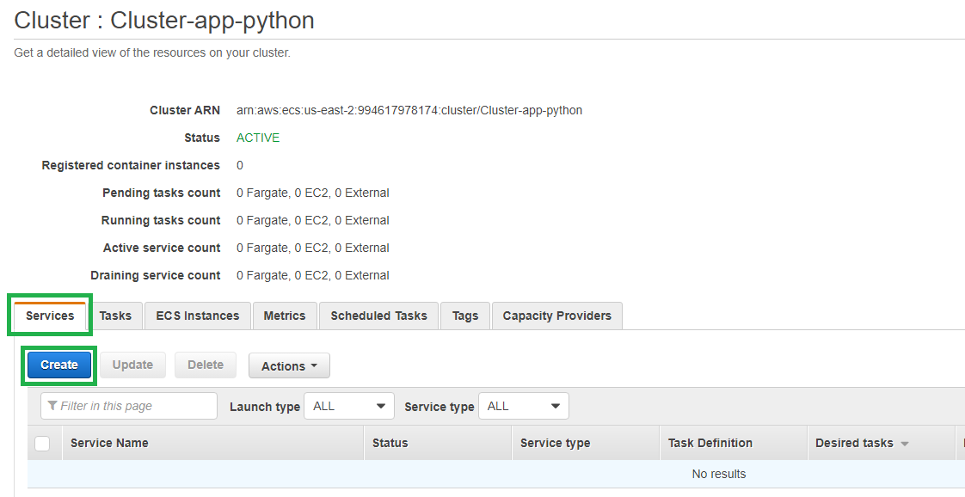Switch to the Metrics tab

pyautogui.click(x=285, y=316)
